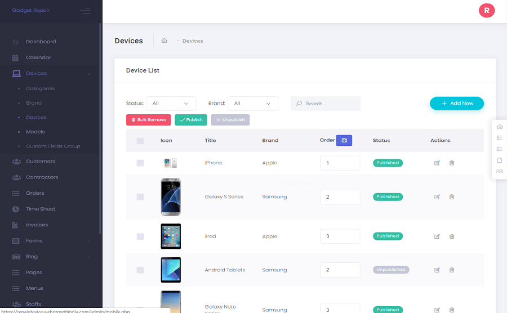Image resolution: width=507 pixels, height=313 pixels.
Task: Edit the Android Tablets row
Action: tap(437, 270)
